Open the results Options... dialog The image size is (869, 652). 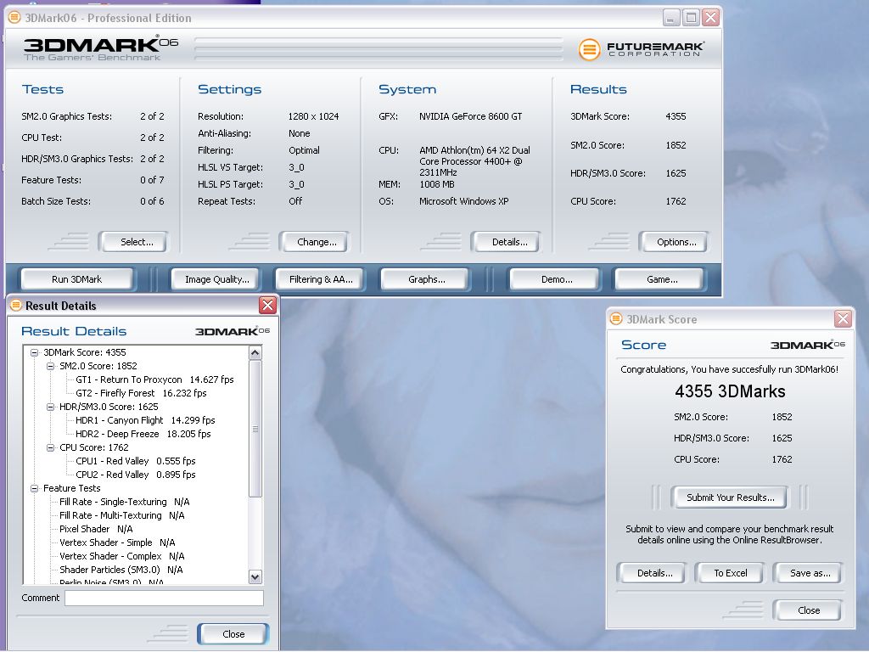pyautogui.click(x=674, y=242)
